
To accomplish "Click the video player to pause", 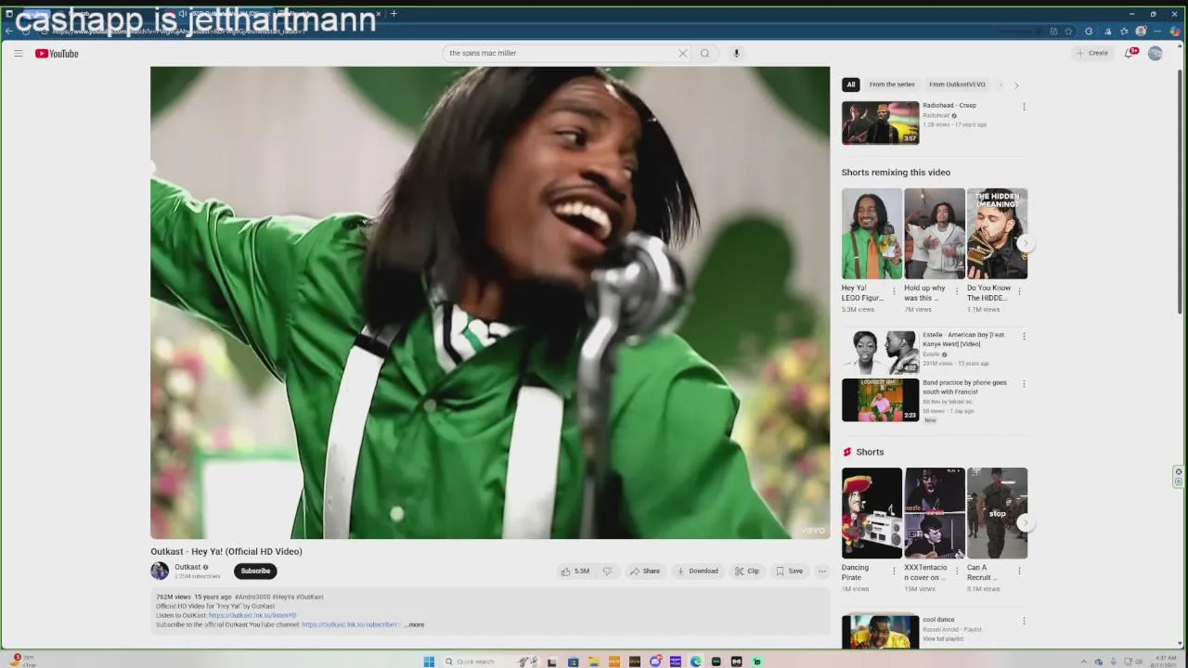I will click(490, 302).
